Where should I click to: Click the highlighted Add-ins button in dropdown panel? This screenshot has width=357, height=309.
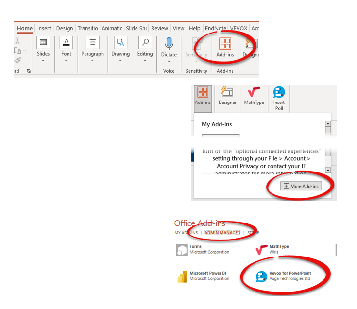[203, 99]
